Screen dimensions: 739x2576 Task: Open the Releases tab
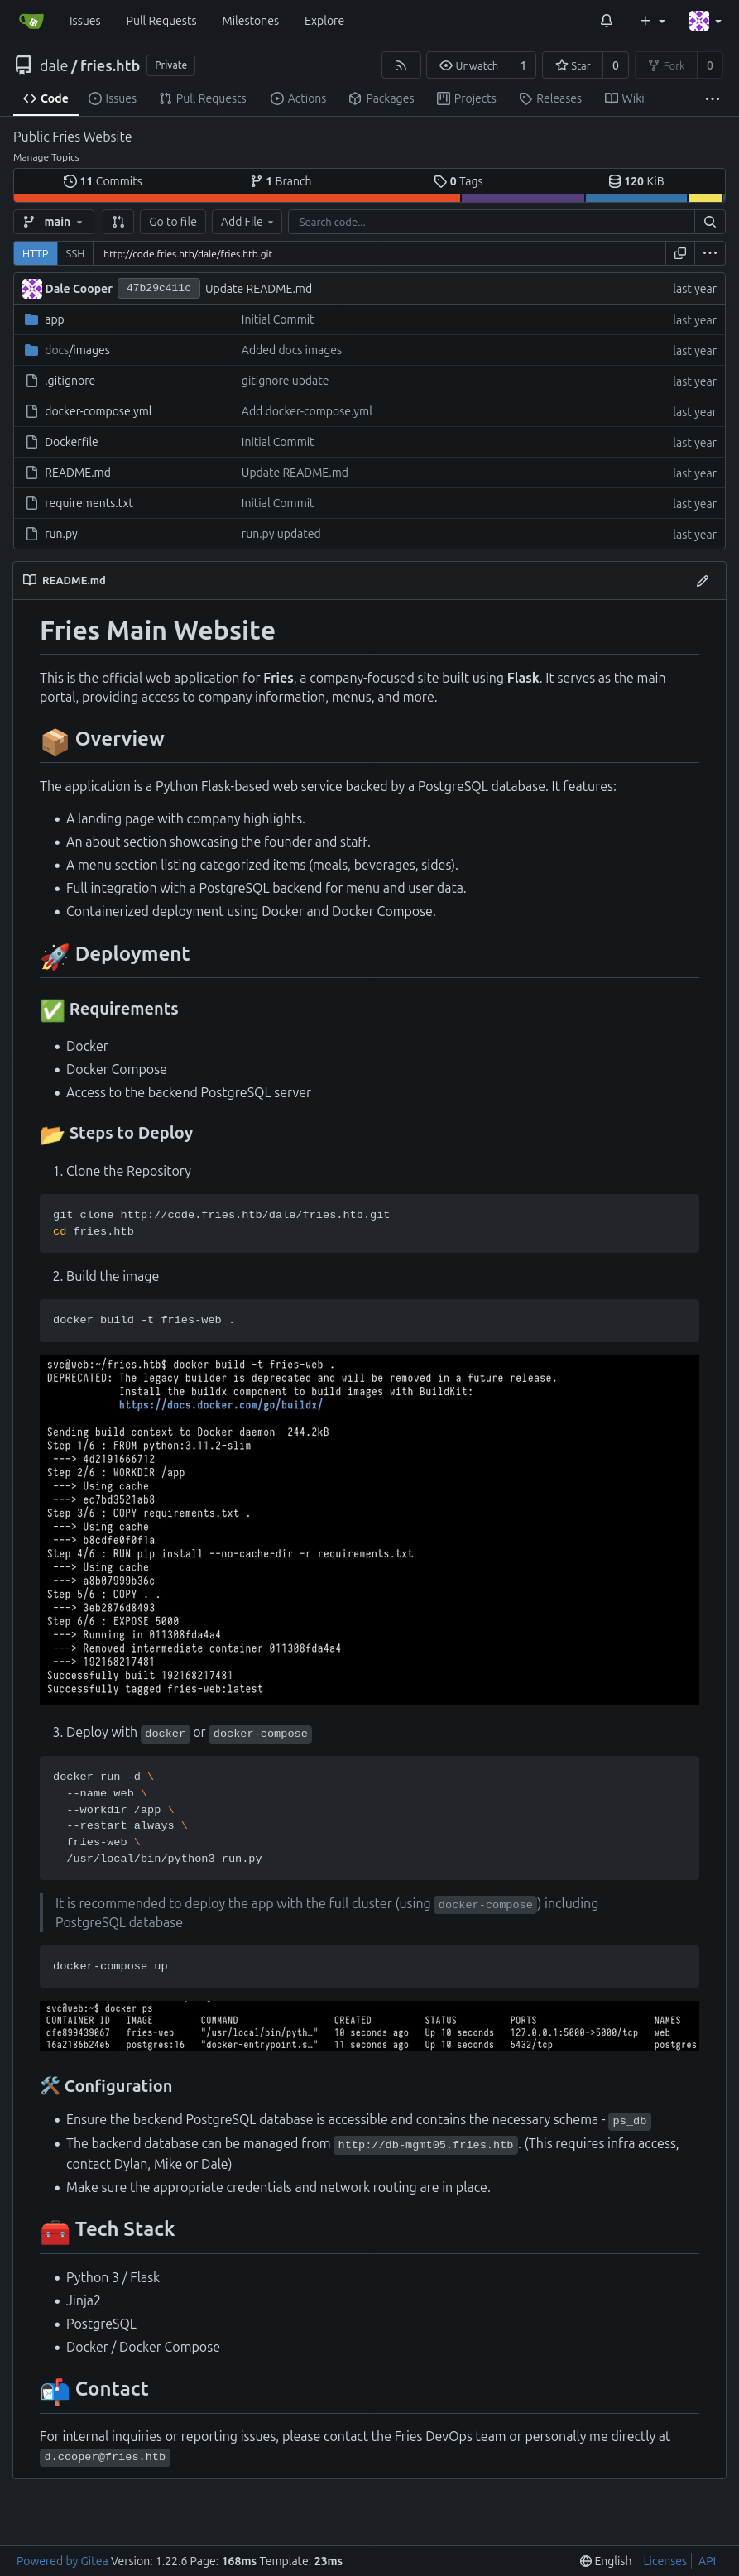(x=550, y=98)
